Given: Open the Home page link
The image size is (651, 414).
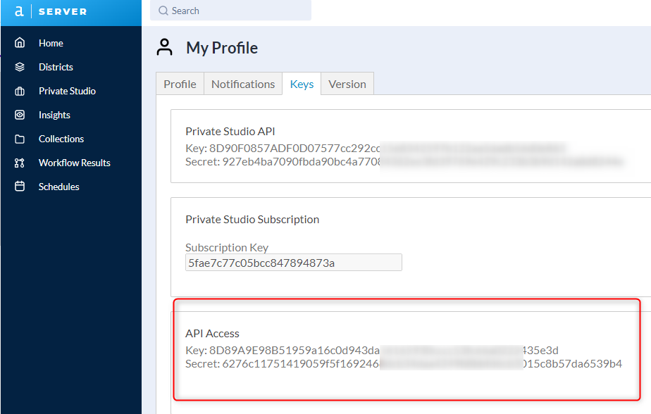Looking at the screenshot, I should pyautogui.click(x=51, y=43).
